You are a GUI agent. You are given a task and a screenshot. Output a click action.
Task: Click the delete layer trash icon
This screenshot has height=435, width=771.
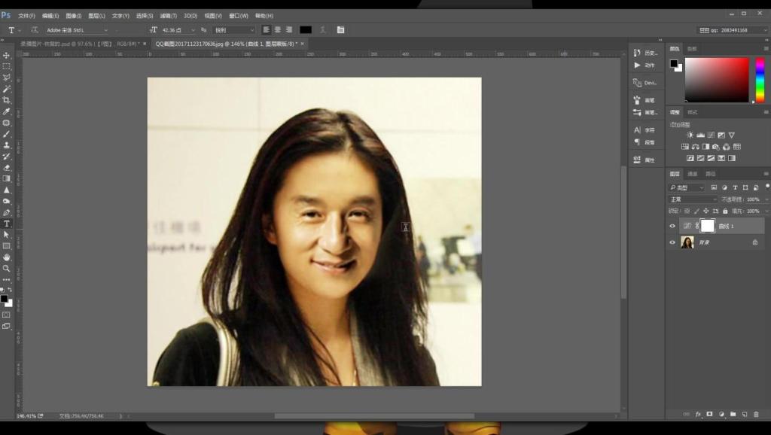(756, 415)
